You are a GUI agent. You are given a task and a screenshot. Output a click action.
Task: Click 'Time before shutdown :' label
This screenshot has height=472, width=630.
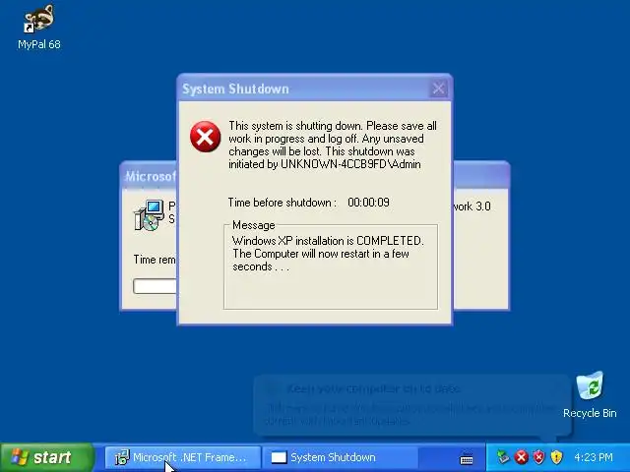[283, 203]
